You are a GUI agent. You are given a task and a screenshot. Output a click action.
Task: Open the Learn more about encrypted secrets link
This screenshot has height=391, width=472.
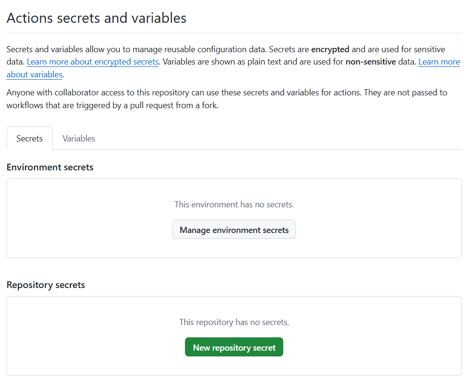[93, 62]
